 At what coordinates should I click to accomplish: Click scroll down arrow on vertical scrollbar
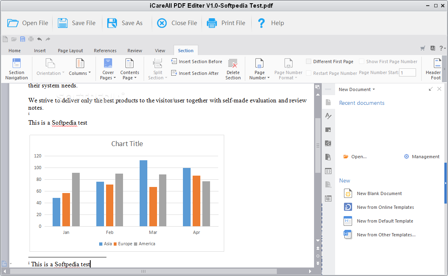coord(318,240)
